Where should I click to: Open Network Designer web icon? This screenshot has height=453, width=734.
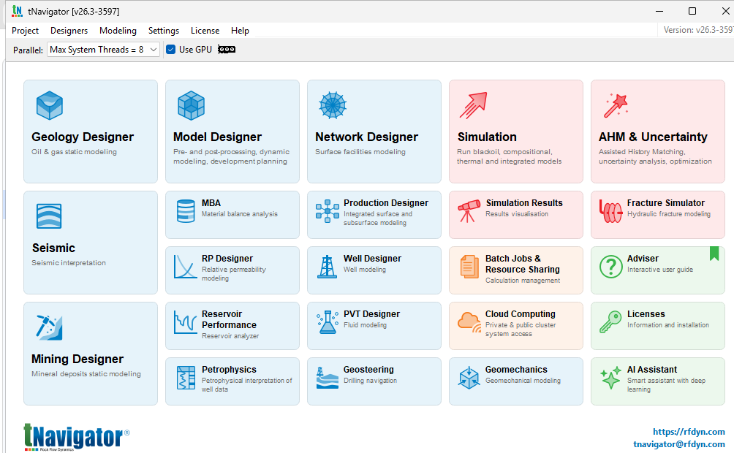333,105
